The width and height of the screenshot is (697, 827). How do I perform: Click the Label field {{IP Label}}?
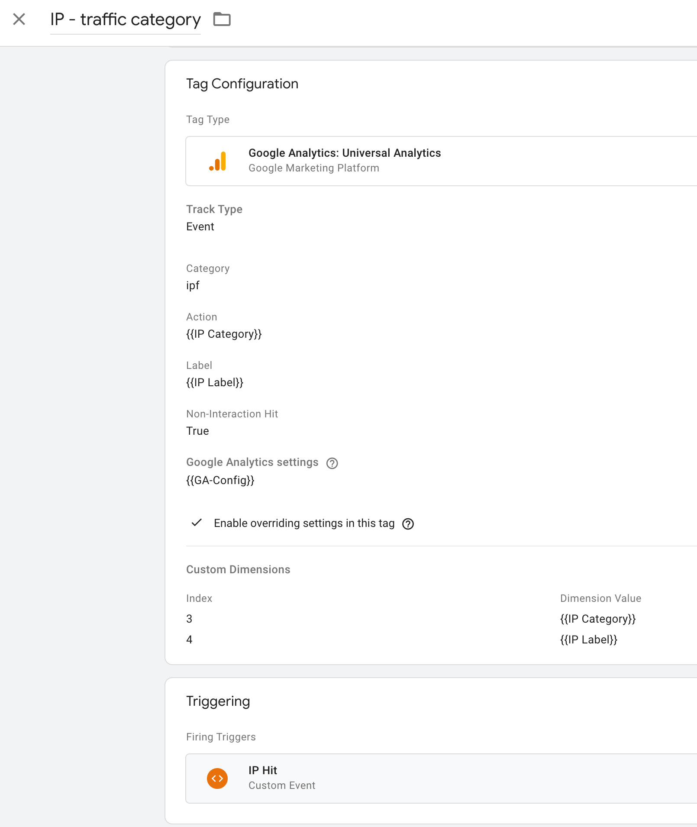pyautogui.click(x=215, y=383)
